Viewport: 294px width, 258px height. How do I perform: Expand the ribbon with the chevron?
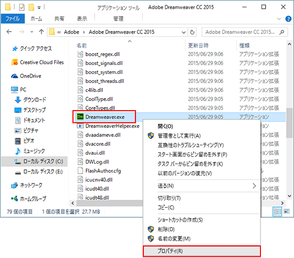point(279,19)
